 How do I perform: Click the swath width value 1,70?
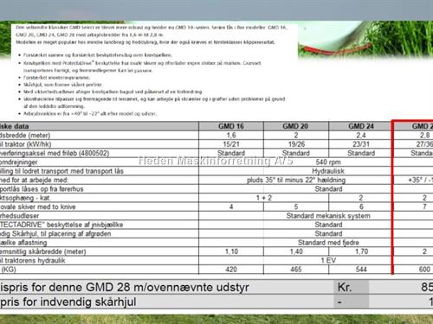pos(361,251)
